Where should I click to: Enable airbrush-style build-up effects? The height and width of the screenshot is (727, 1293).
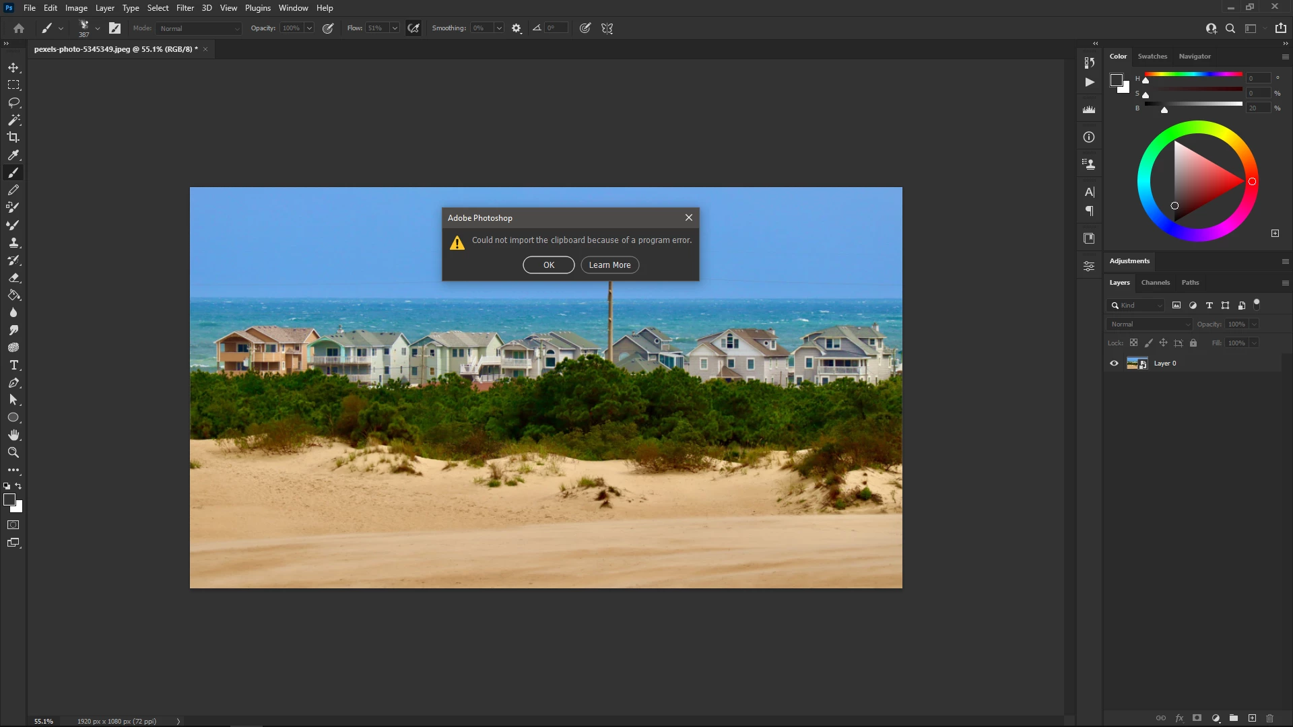pos(413,28)
